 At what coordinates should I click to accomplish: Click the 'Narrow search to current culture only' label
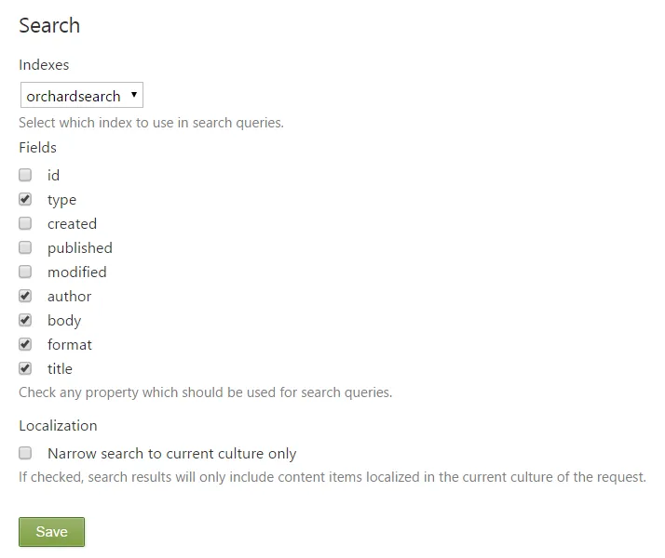click(172, 454)
